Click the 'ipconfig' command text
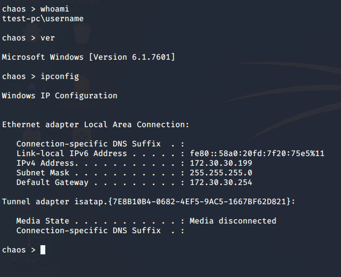 (x=60, y=77)
